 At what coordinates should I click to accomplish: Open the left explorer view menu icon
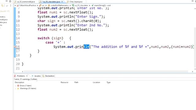tap(11, 5)
